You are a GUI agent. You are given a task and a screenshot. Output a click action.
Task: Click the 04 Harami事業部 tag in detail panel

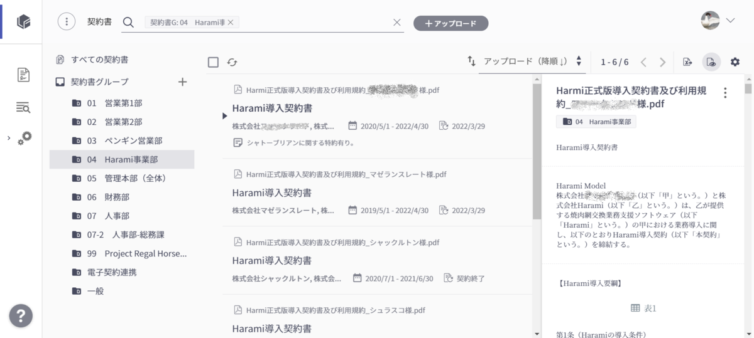pos(596,122)
